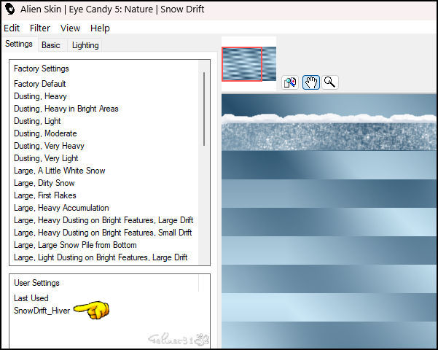Click the show original preview toggle icon
This screenshot has width=438, height=350.
pos(290,82)
